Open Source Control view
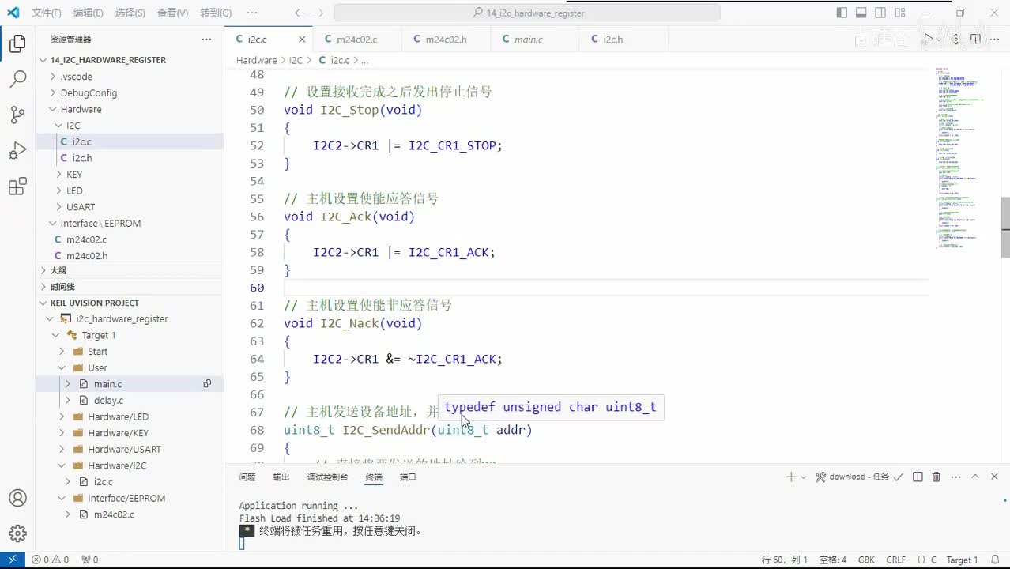This screenshot has height=569, width=1010. point(17,115)
